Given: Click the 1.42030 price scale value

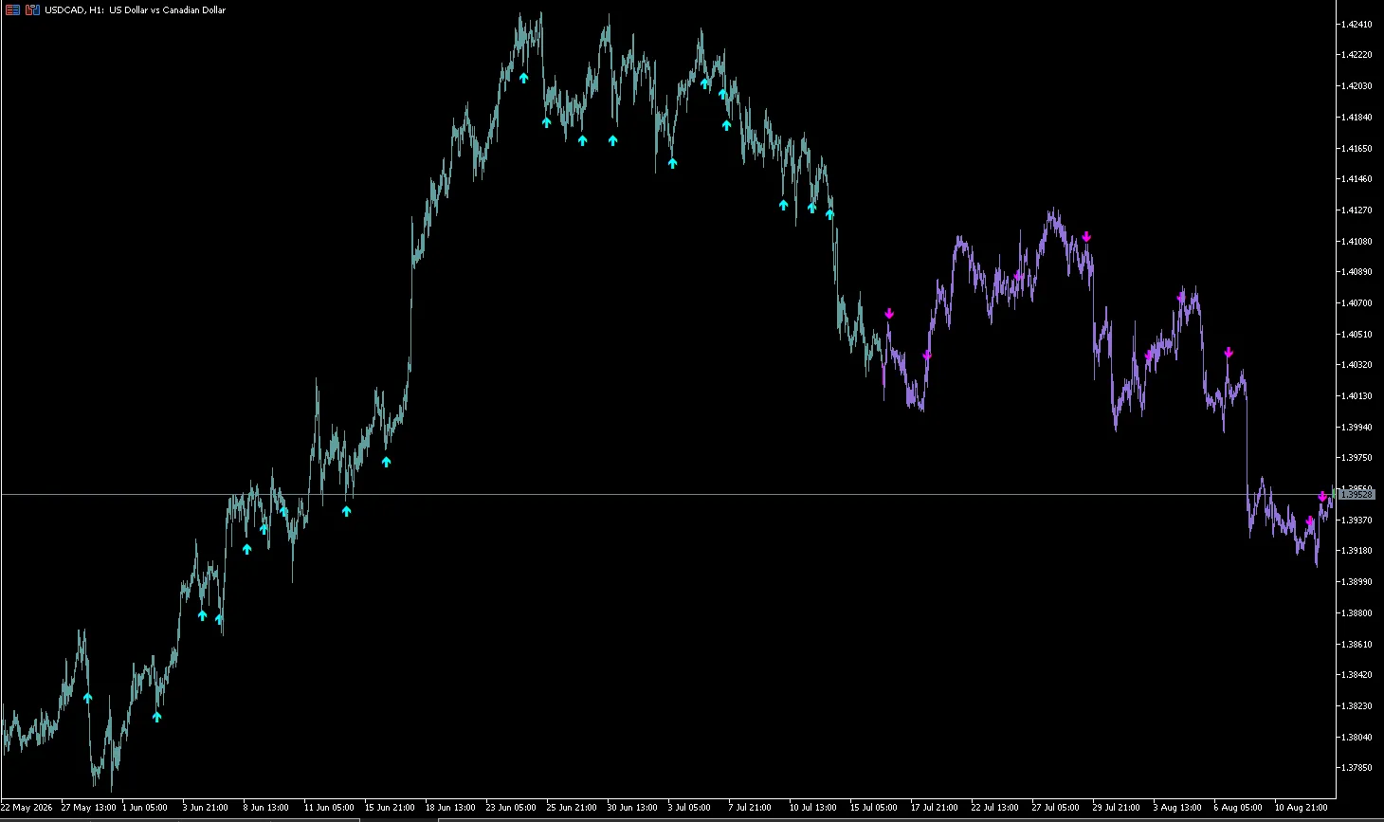Looking at the screenshot, I should pos(1358,86).
